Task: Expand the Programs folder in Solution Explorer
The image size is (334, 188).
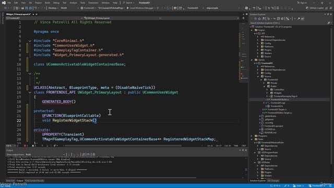Action: coord(252,136)
